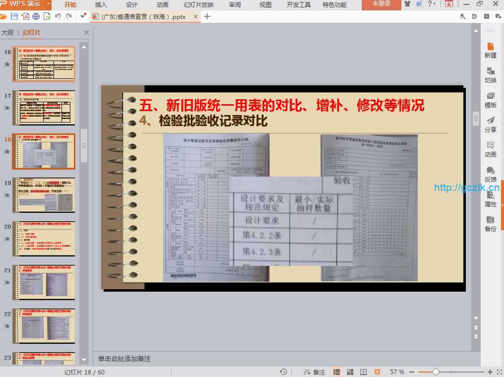The height and width of the screenshot is (377, 504).
Task: Open the 插入 ribbon tab
Action: (x=101, y=4)
